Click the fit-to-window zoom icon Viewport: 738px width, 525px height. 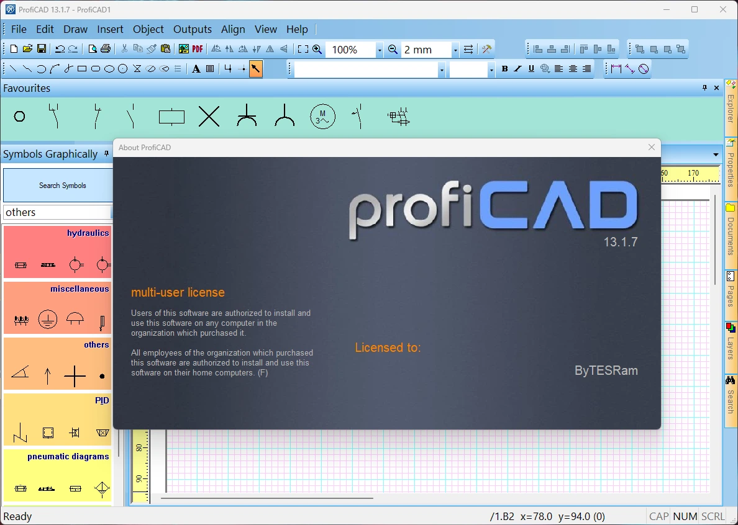[303, 49]
